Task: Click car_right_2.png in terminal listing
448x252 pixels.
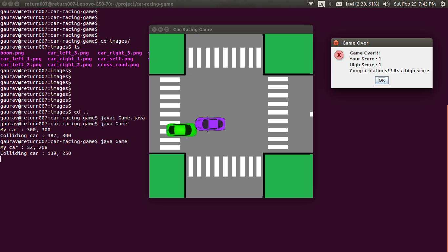Action: click(x=70, y=65)
